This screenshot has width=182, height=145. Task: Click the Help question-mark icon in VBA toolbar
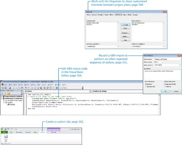point(57,88)
